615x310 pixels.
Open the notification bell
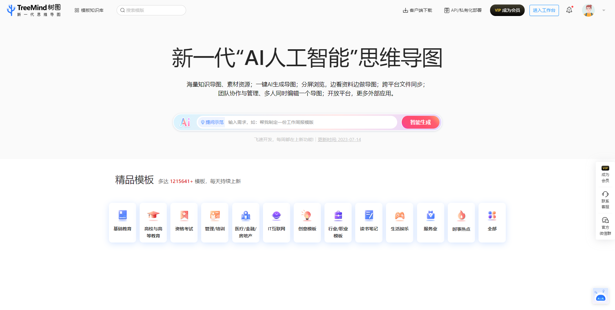[569, 10]
